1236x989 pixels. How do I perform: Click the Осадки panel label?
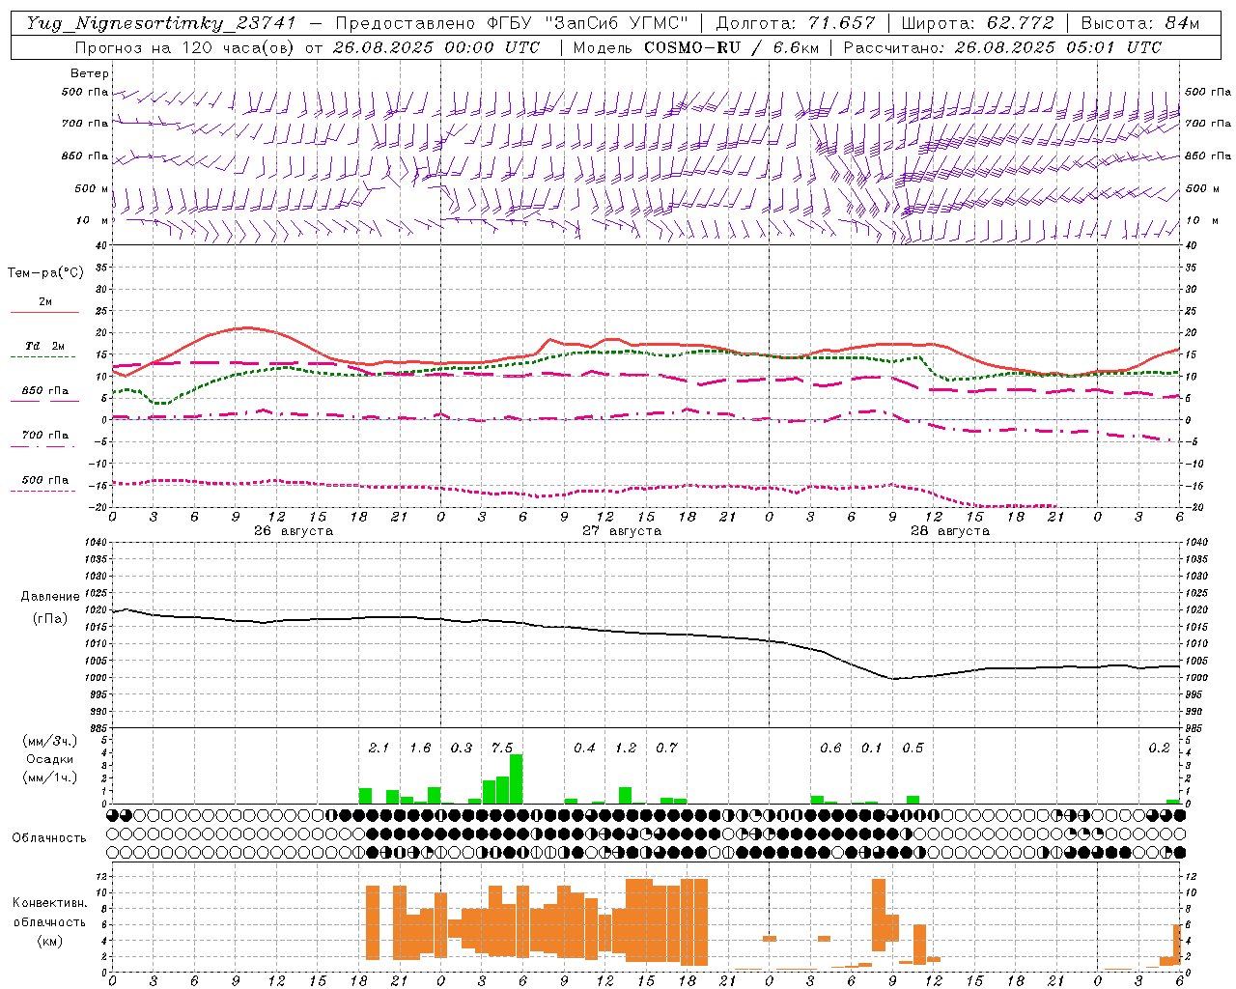pyautogui.click(x=49, y=759)
